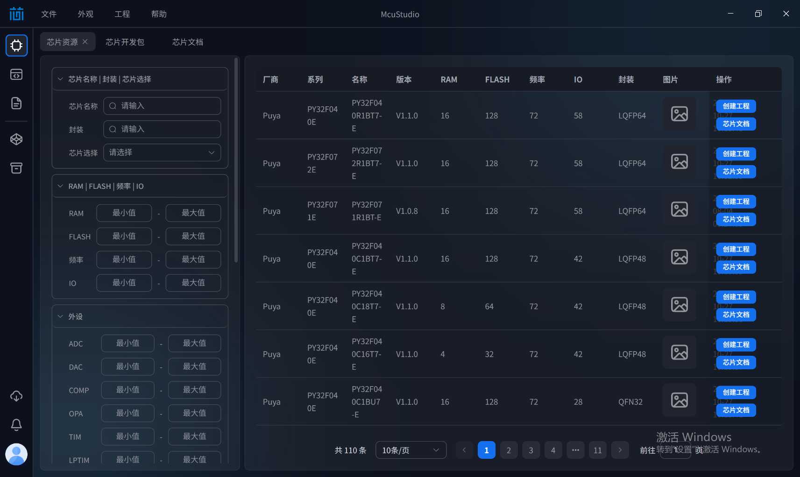Screen dimensions: 800x477
Task: Go to previous page arrow
Action: coord(464,450)
